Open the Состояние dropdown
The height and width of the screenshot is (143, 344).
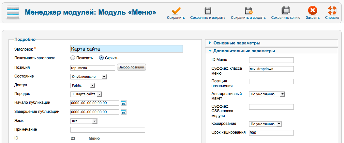tap(89, 77)
